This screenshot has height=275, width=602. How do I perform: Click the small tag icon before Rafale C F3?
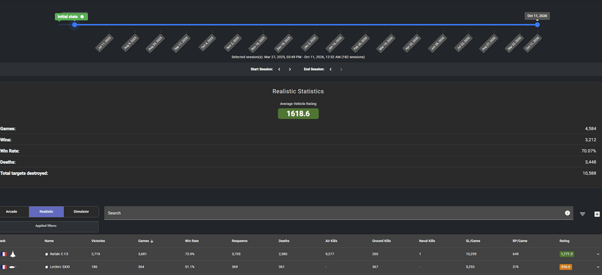pos(46,254)
